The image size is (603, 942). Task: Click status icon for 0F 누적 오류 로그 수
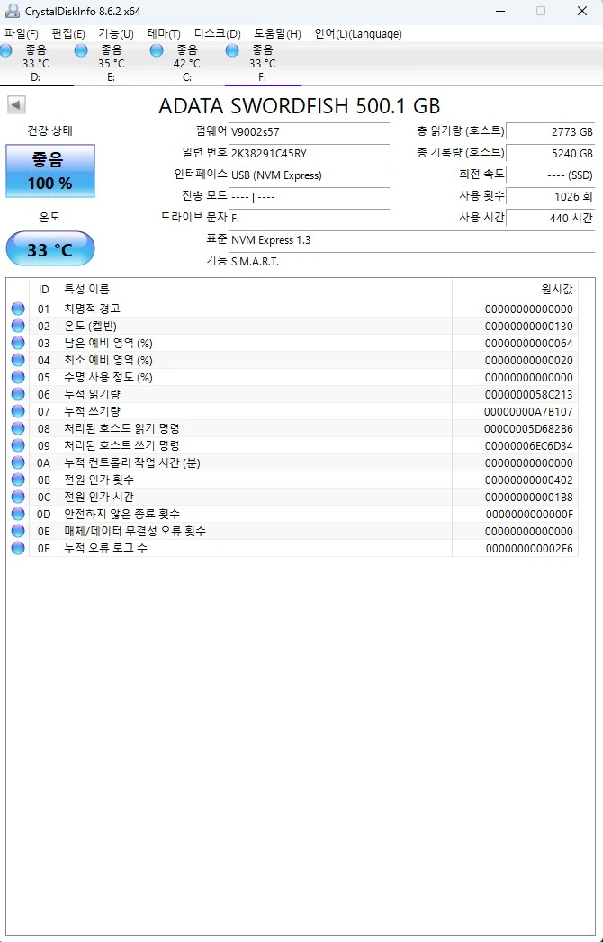[18, 548]
